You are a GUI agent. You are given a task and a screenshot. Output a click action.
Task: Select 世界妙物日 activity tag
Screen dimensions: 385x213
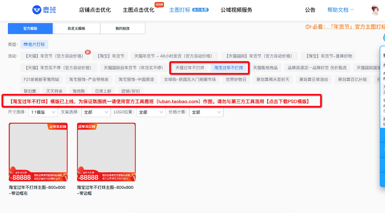point(236,79)
